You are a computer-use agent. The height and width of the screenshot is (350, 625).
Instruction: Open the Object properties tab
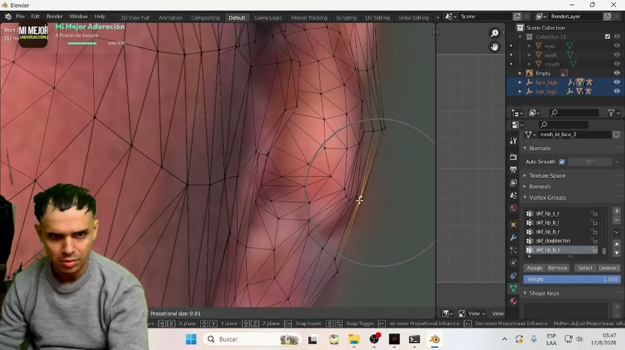tap(513, 225)
